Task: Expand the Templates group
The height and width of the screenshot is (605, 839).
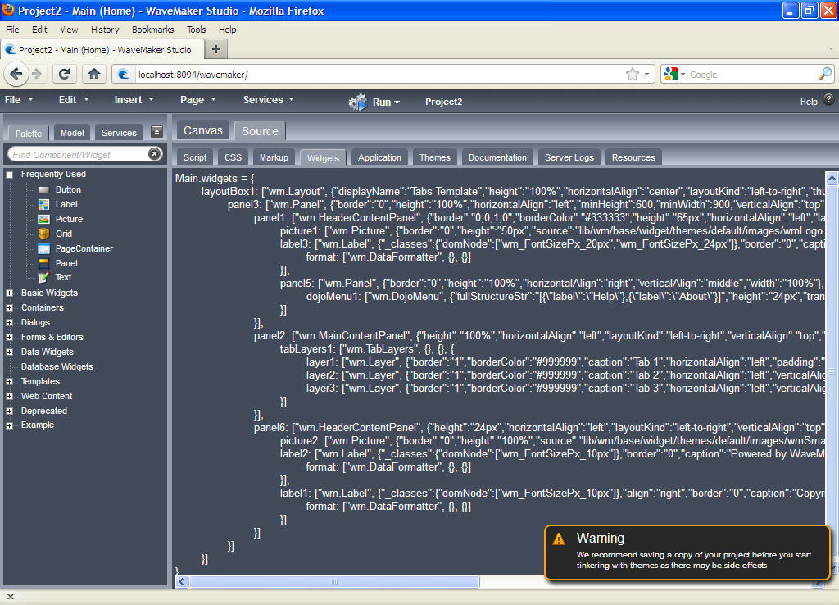Action: 9,381
